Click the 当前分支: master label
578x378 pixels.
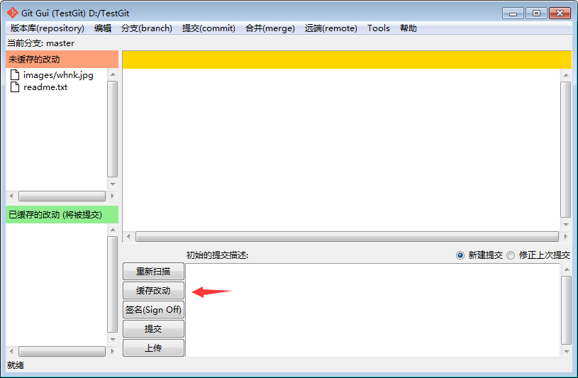pos(41,43)
